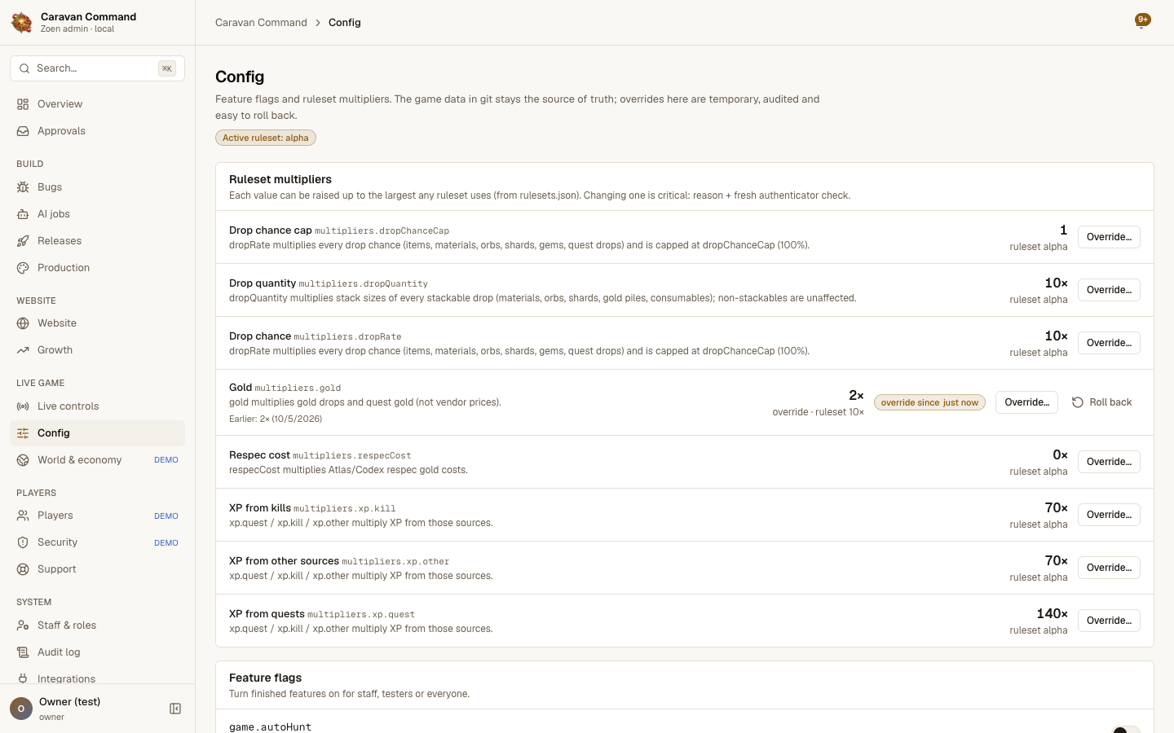Open the Audit log

tap(97, 652)
